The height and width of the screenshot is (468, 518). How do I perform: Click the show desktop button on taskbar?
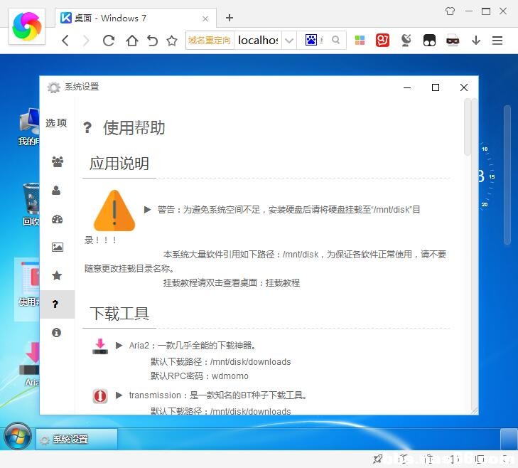[509, 440]
